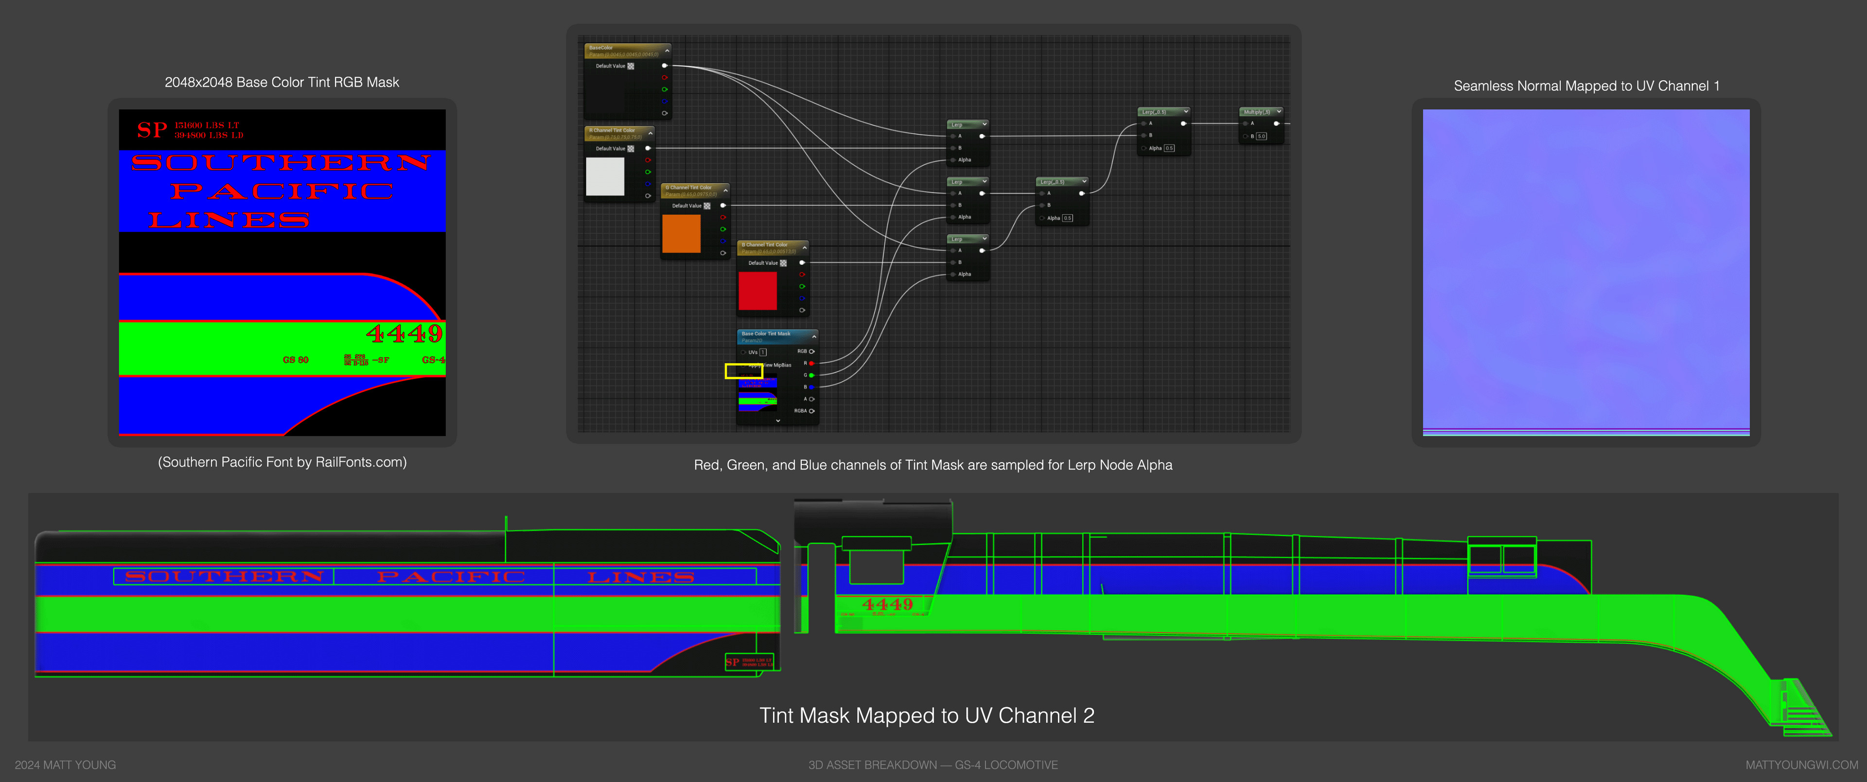Screen dimensions: 1867x782
Task: Click Alpha 0.5 field on Lerp feeding Multiply
Action: [1169, 149]
